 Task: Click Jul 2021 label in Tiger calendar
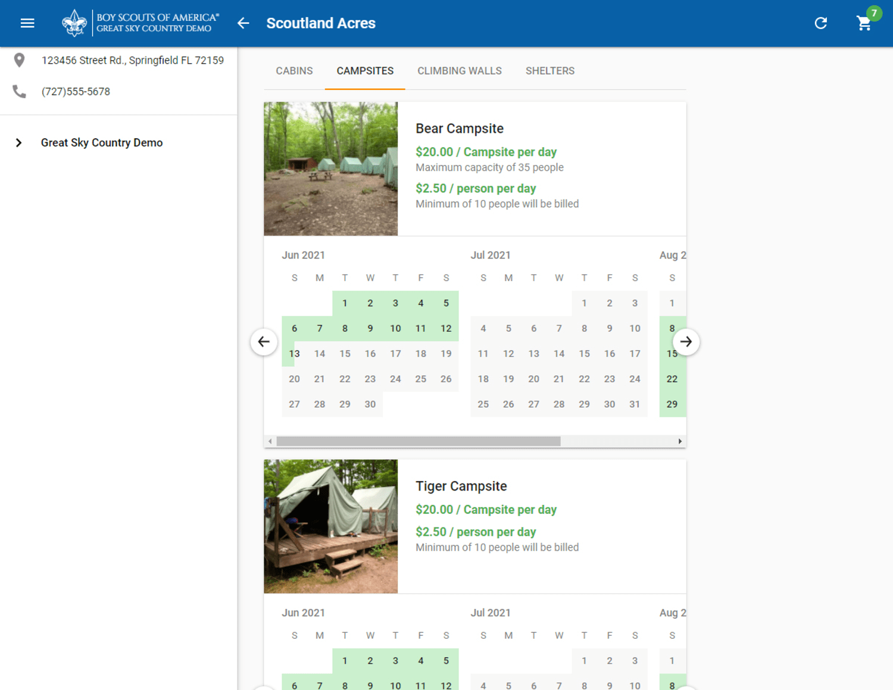click(x=491, y=613)
